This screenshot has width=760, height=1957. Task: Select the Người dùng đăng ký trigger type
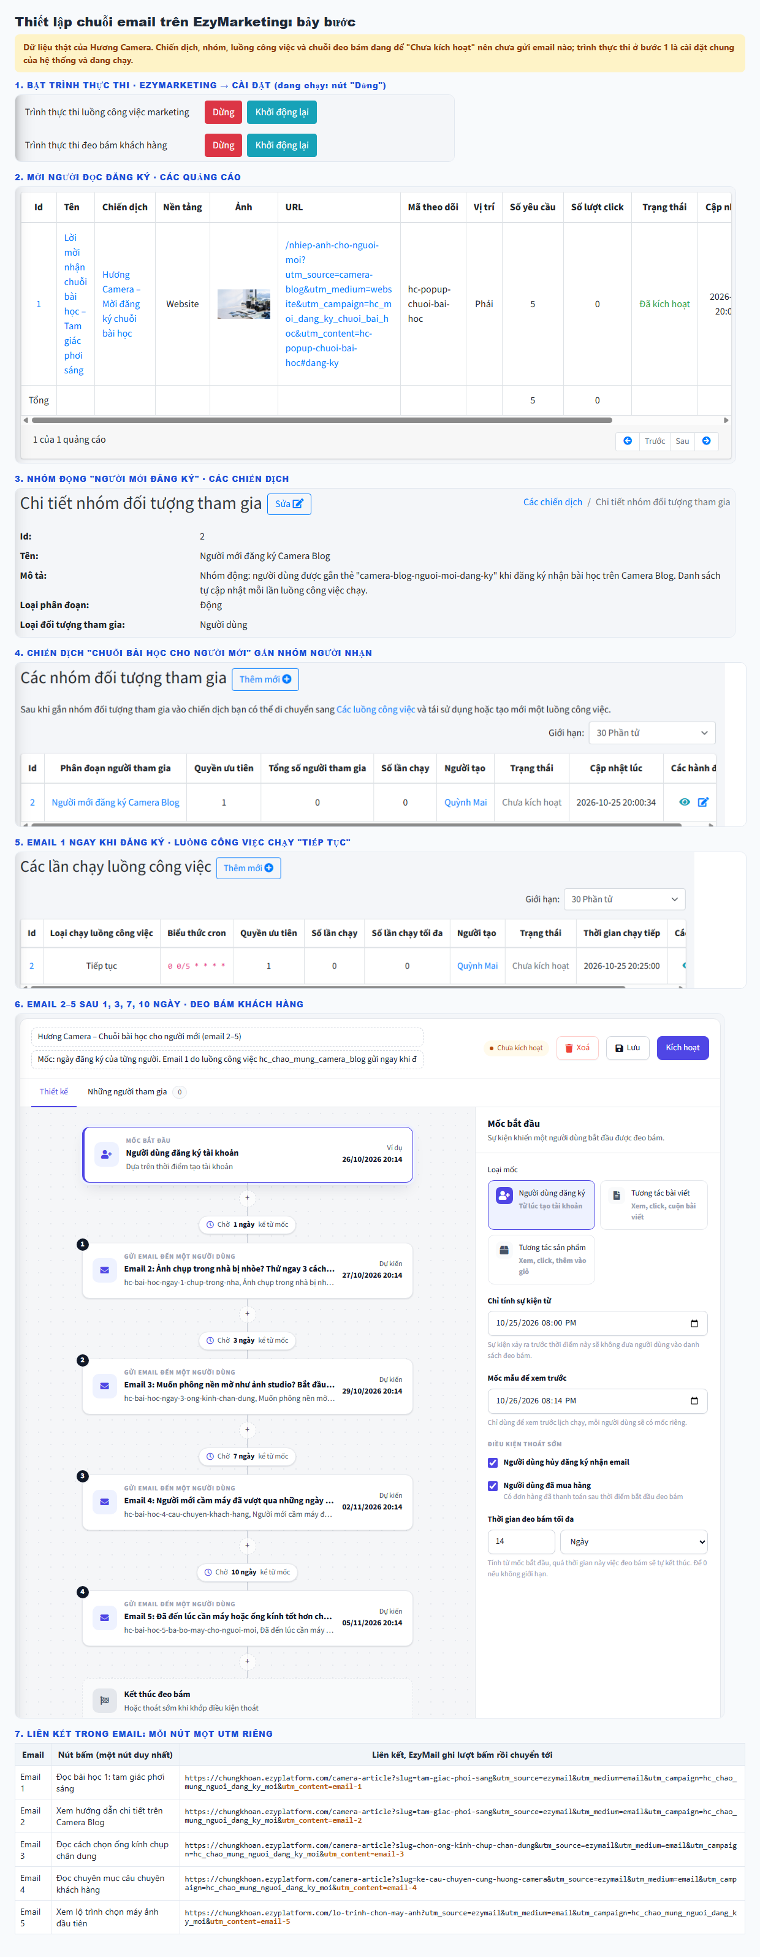tap(541, 1205)
